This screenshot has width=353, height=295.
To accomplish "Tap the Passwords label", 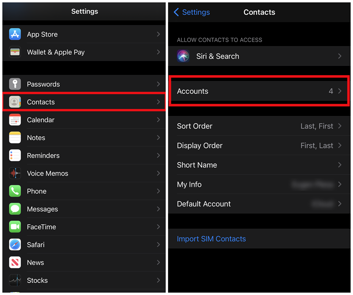I will pyautogui.click(x=43, y=84).
